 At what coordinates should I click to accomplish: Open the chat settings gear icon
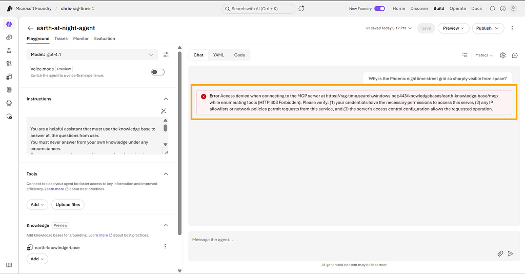(502, 55)
